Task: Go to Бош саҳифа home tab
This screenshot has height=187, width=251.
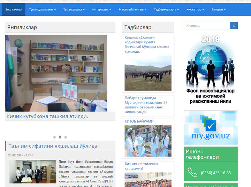Action: 13,10
